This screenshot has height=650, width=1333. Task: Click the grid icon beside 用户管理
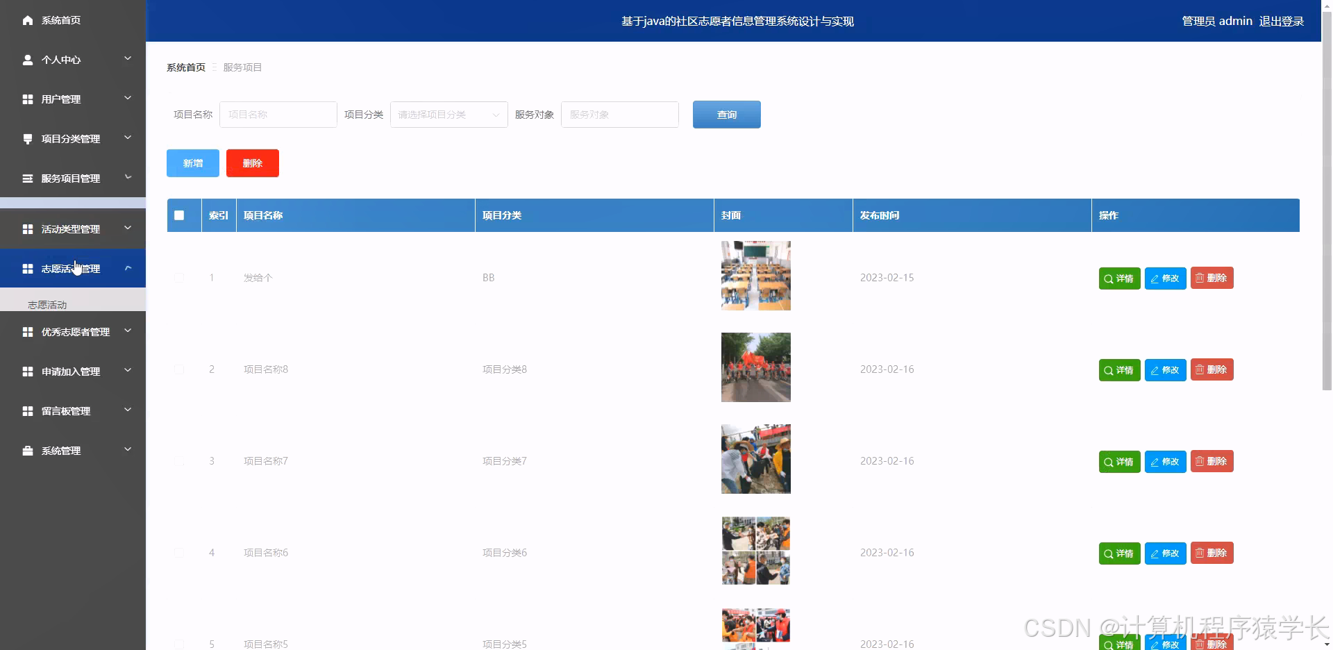point(28,99)
